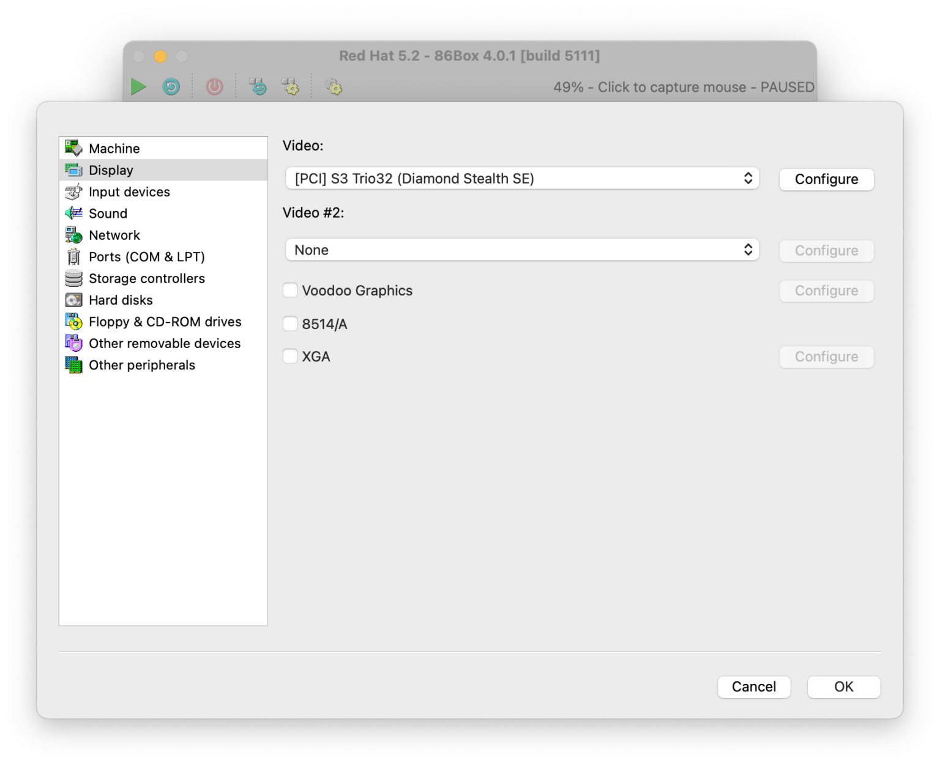Image resolution: width=940 pixels, height=764 pixels.
Task: Confirm settings with the OK button
Action: pyautogui.click(x=843, y=686)
